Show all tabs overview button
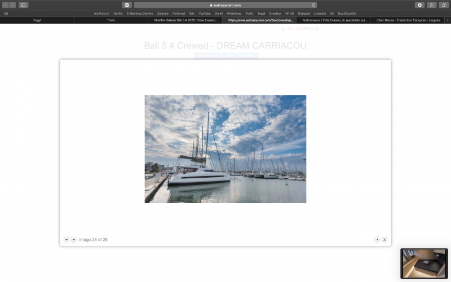The width and height of the screenshot is (451, 282). (x=444, y=5)
